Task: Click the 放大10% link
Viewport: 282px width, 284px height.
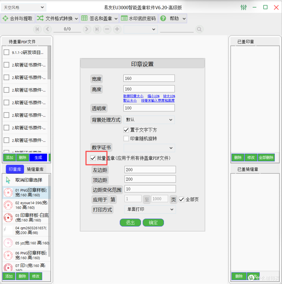Action: coord(169,96)
